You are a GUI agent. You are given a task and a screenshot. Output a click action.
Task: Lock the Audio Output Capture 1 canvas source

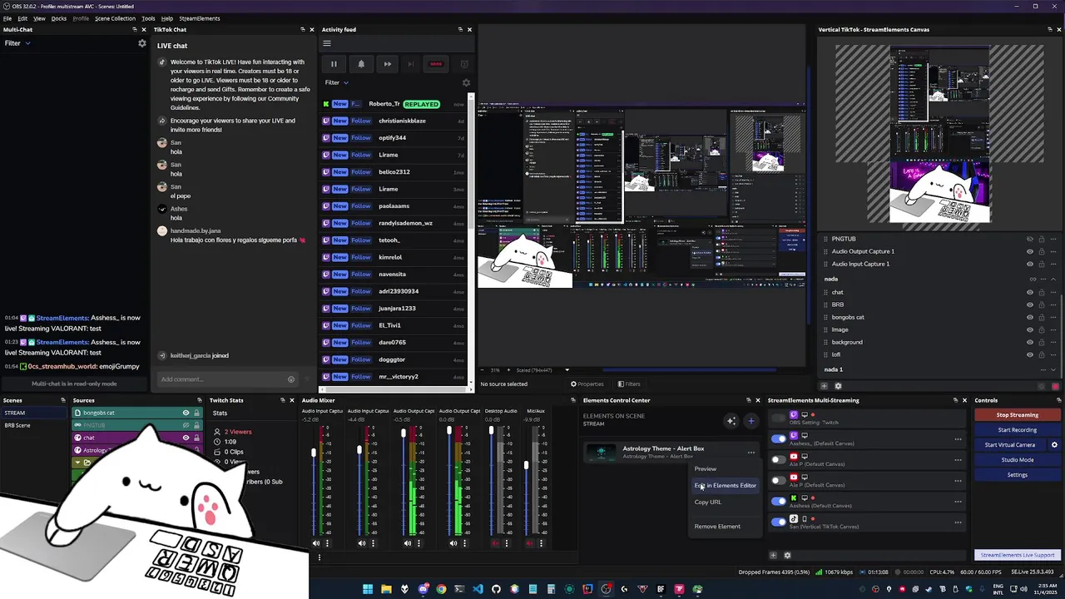1042,251
